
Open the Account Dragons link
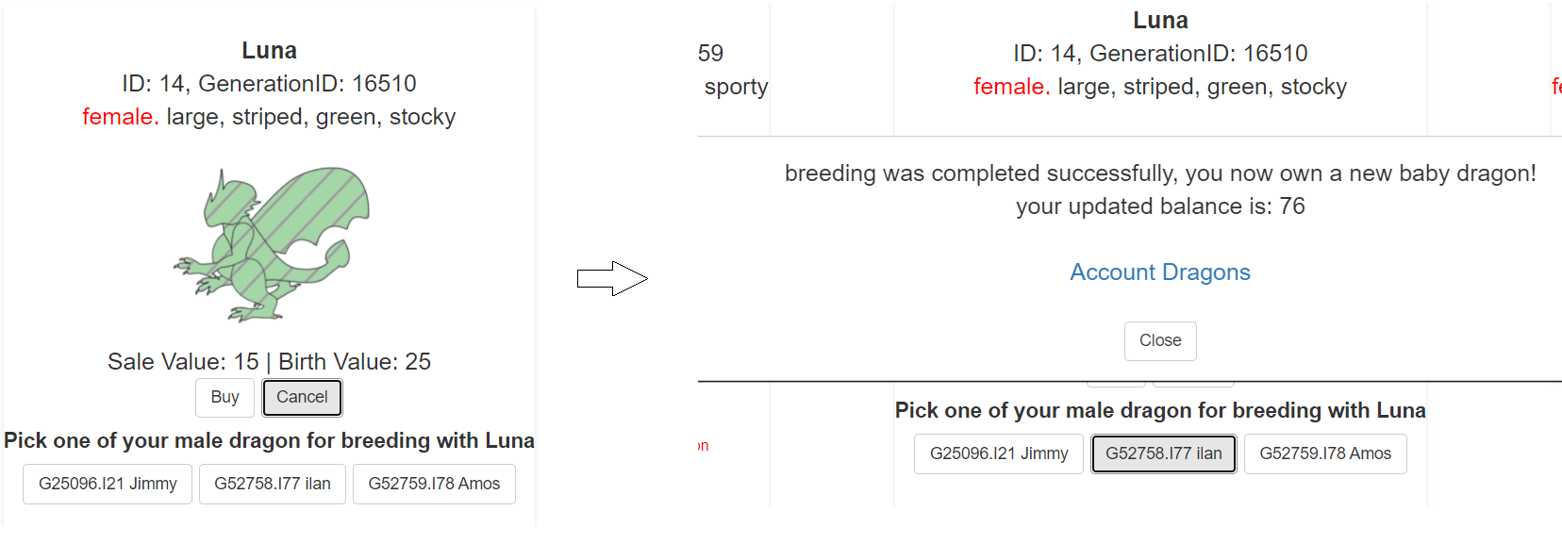coord(1160,272)
